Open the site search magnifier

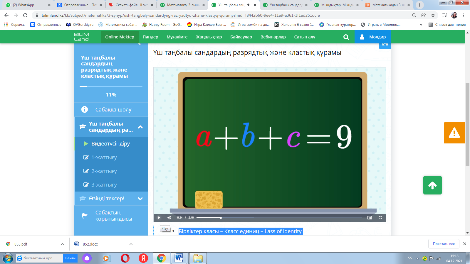coord(346,37)
